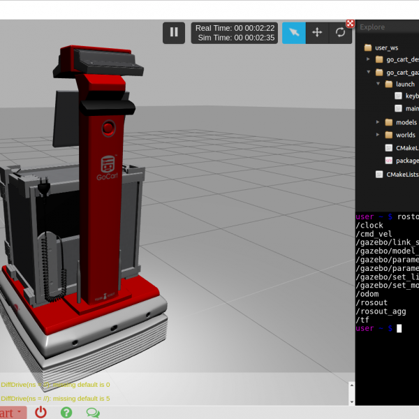Open the red dropdown button at bottom left

coord(13,413)
